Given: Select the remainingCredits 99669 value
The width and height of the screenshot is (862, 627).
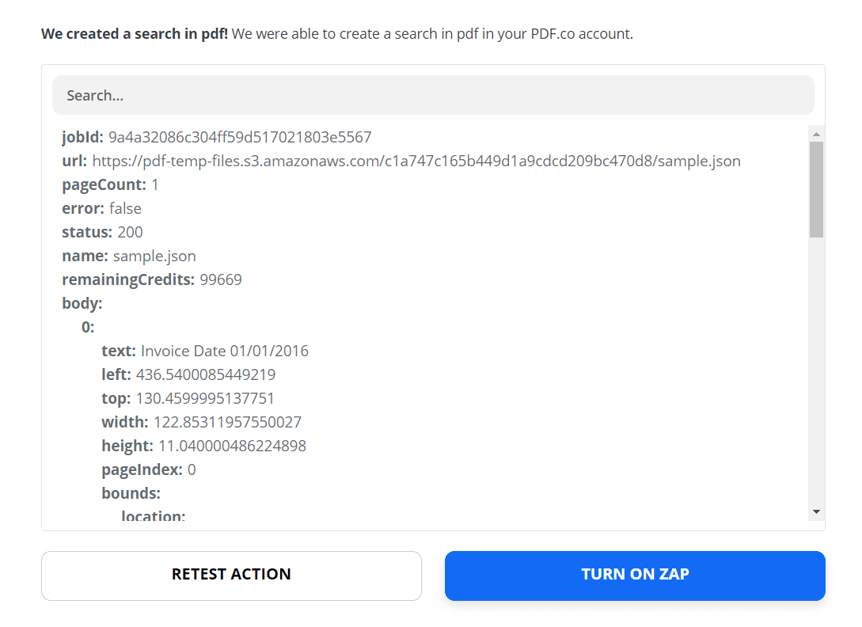Looking at the screenshot, I should coord(222,279).
